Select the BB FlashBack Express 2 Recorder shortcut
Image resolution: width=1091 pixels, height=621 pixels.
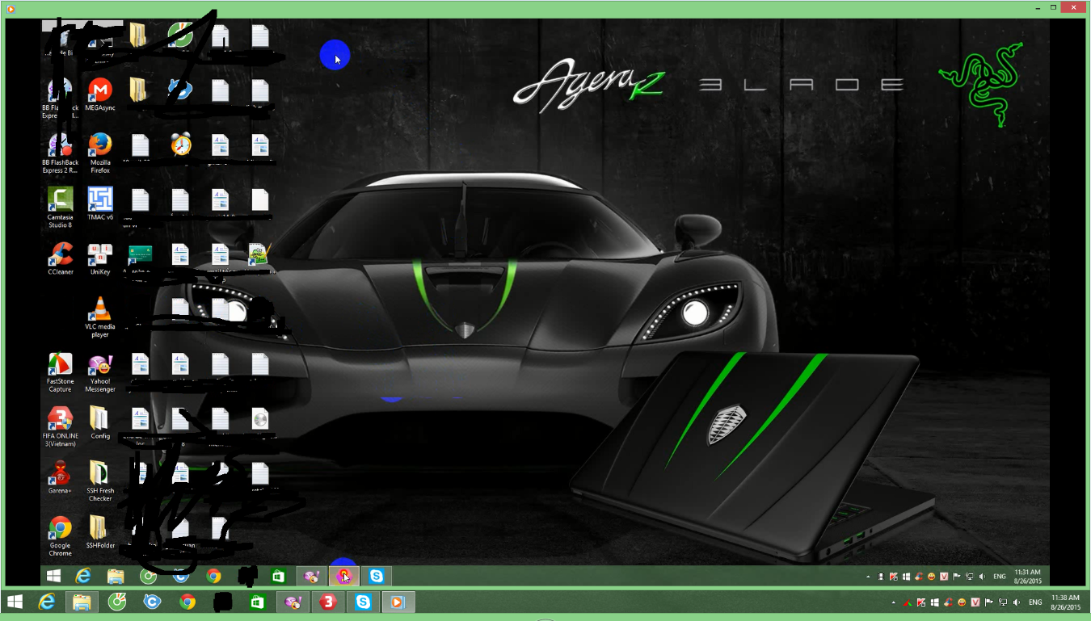(x=60, y=145)
